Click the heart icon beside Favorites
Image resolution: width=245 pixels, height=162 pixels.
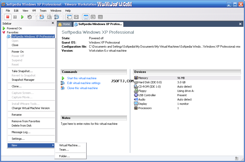[4, 32]
